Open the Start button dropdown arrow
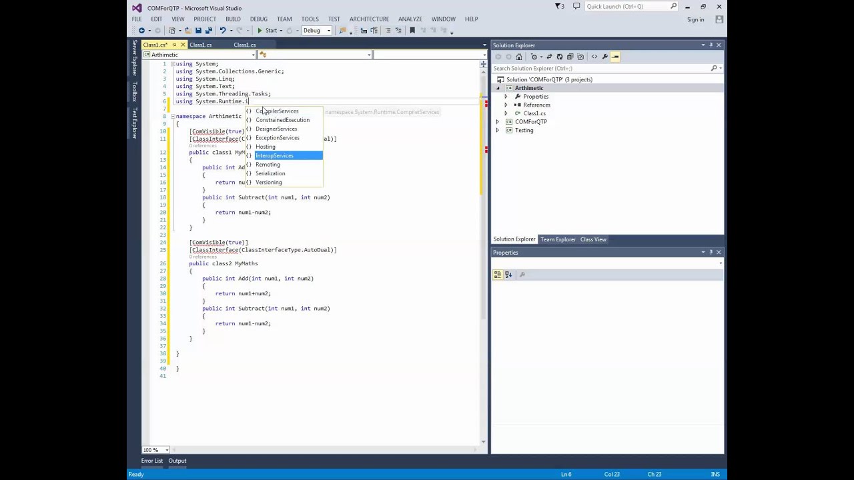Viewport: 854px width, 480px height. pyautogui.click(x=281, y=30)
